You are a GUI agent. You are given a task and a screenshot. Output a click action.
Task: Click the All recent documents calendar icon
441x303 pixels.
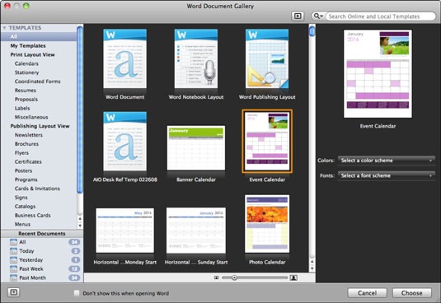[13, 242]
